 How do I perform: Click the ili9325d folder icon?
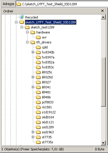(x=38, y=77)
